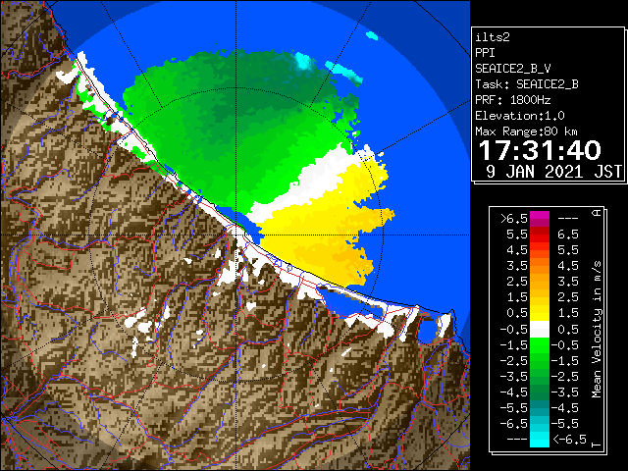Screen dimensions: 628x471
Task: Click the cyan '<-6.5' legend color swatch
Action: pos(540,439)
